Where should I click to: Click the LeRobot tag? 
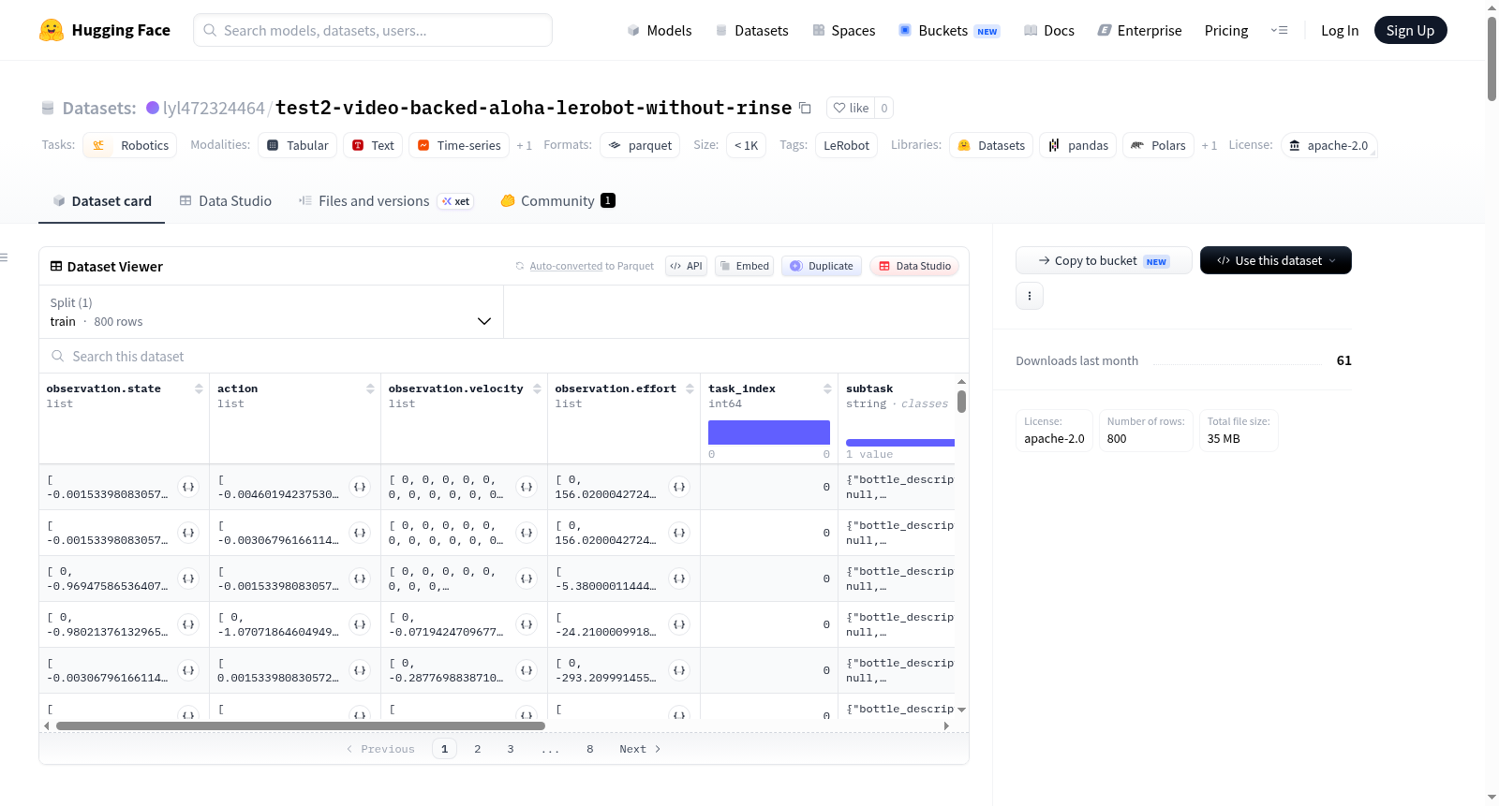[846, 145]
